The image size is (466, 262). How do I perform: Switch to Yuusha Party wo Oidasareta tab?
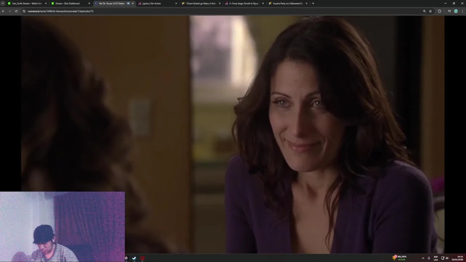coord(288,3)
